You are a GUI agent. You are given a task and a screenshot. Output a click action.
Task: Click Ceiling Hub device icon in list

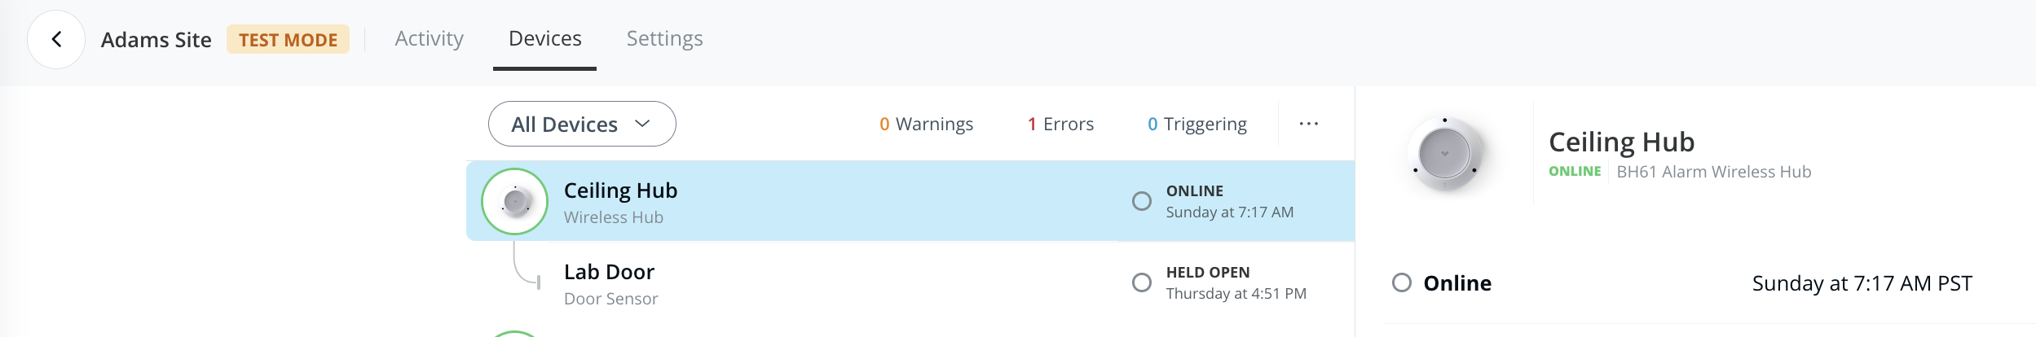[x=514, y=201]
